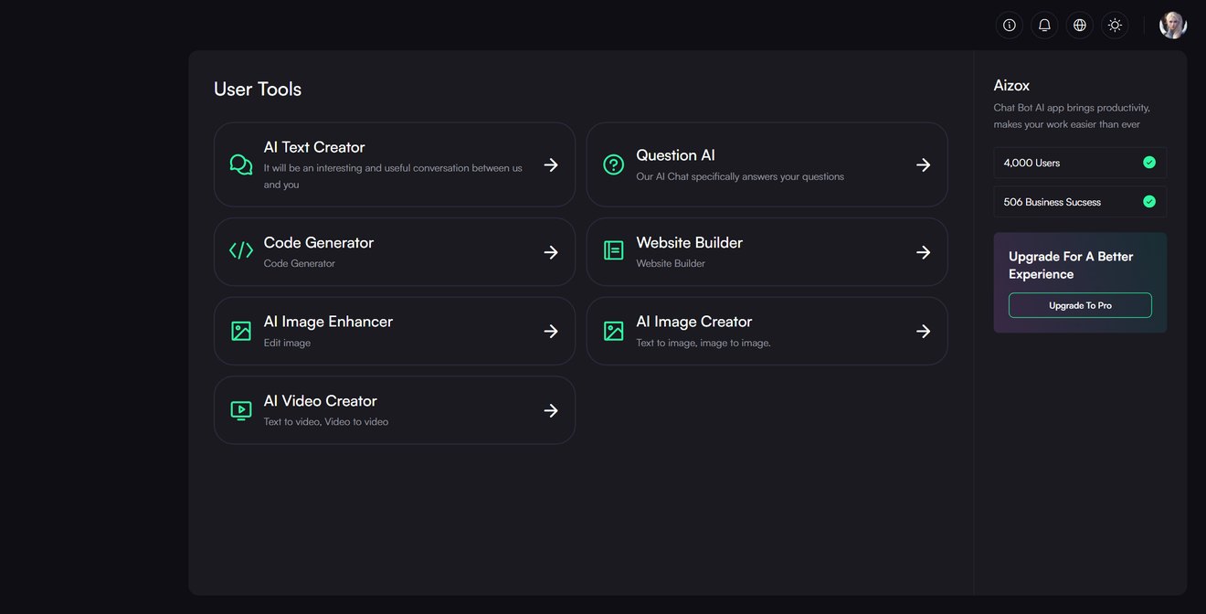Click the AI Video Creator play icon
1206x614 pixels.
point(241,410)
